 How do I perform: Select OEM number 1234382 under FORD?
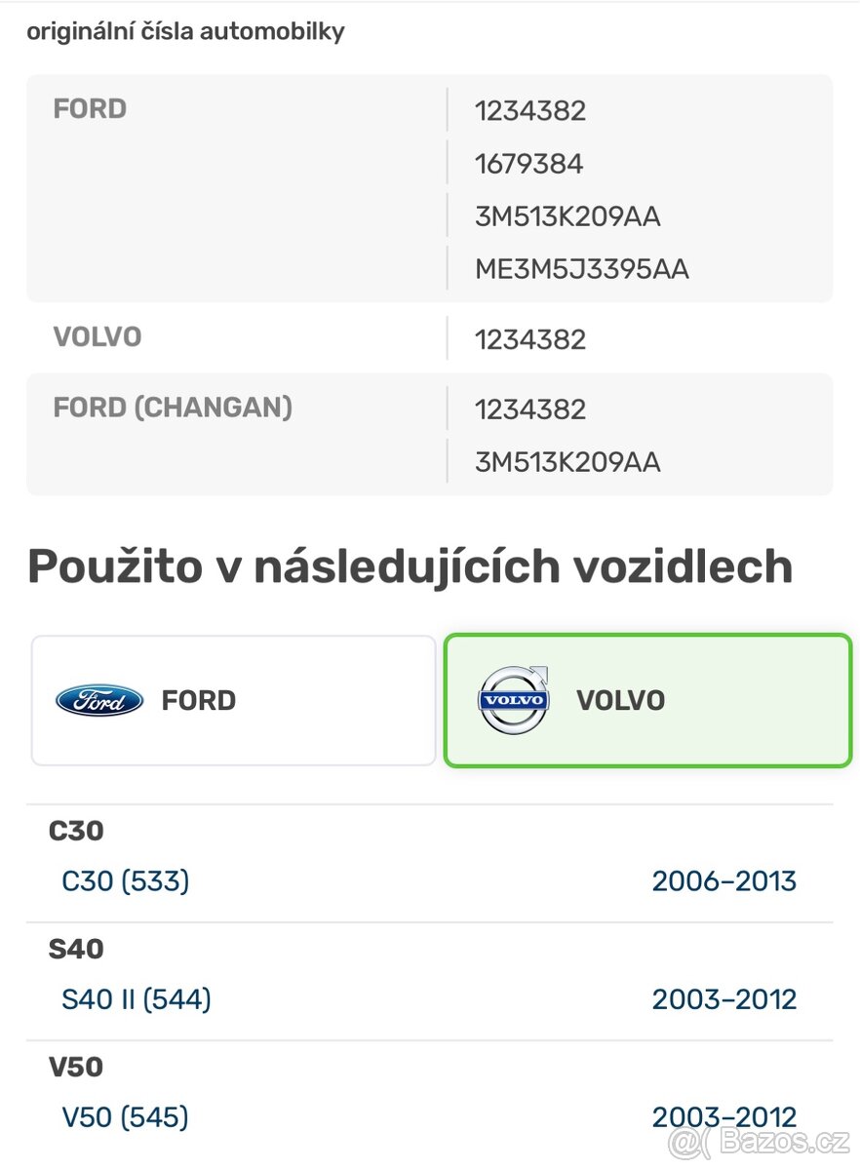pos(529,110)
